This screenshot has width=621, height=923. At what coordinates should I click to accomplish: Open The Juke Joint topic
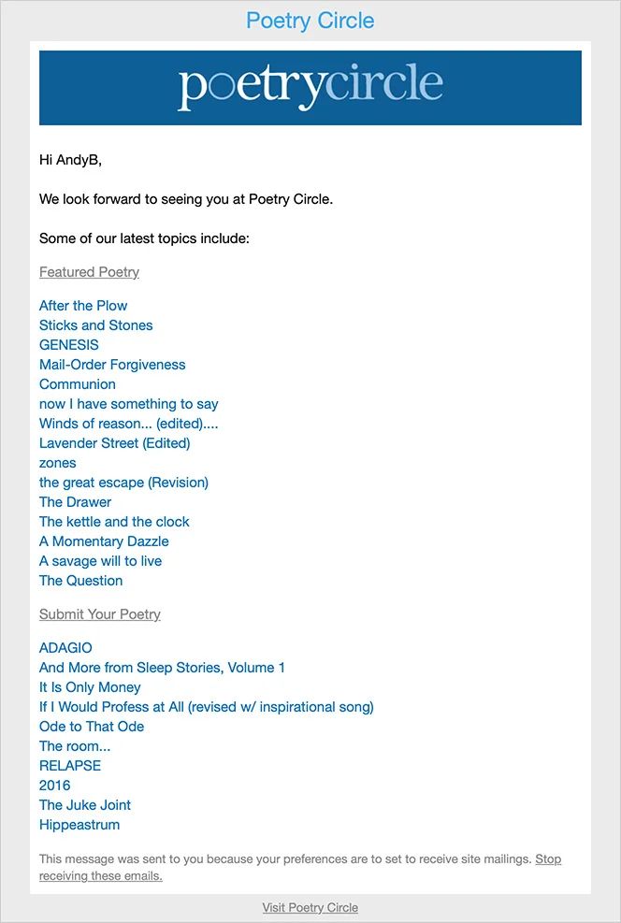coord(85,805)
